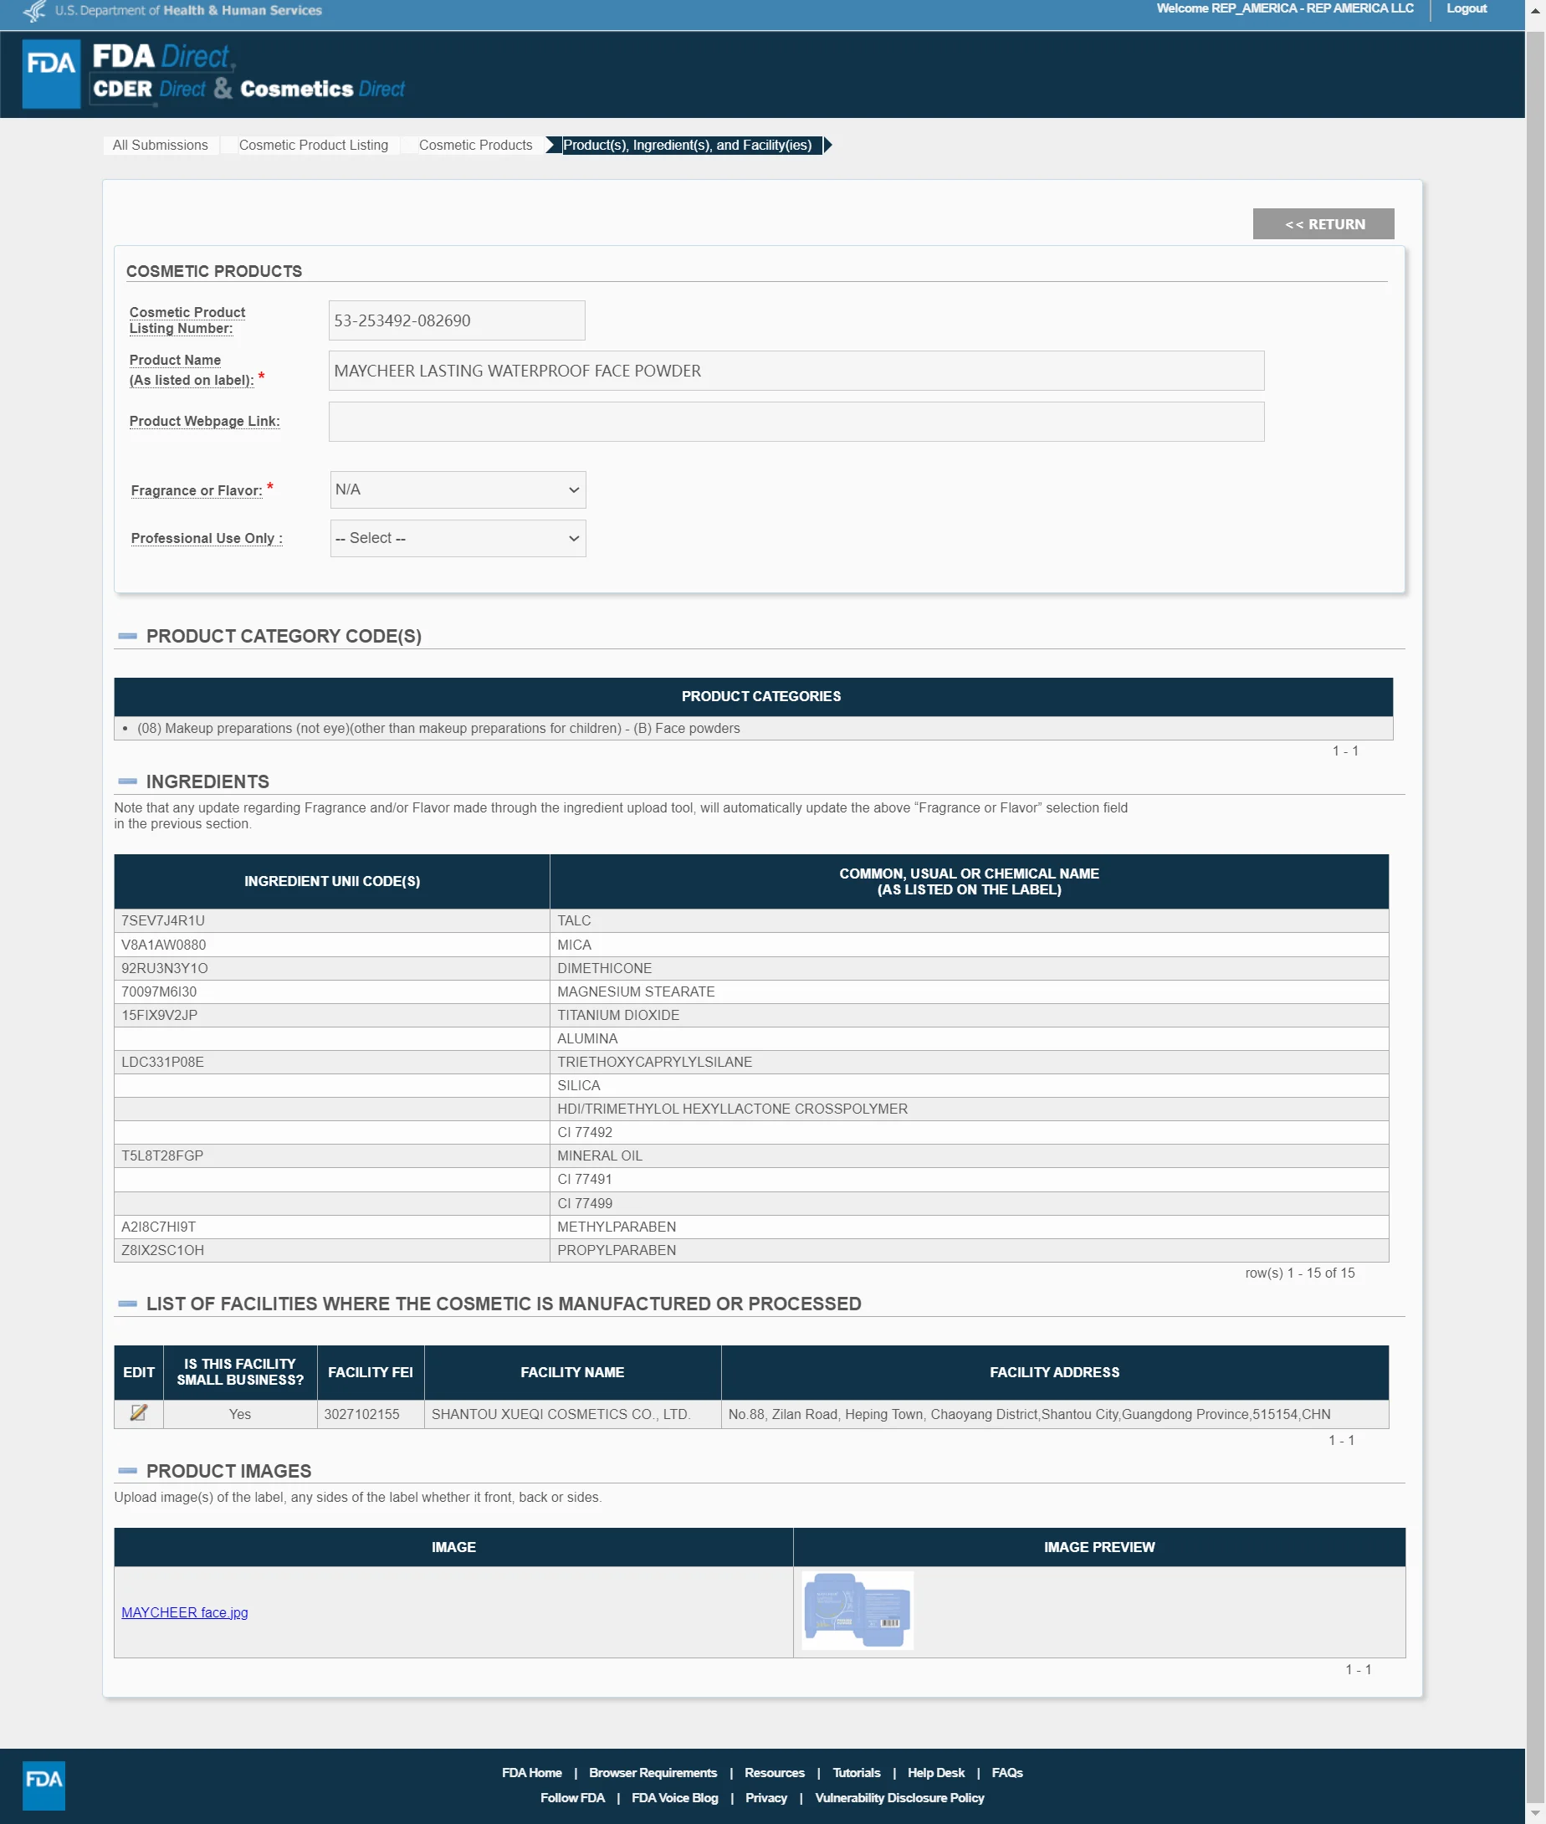
Task: Click the Image Preview column header
Action: pos(1099,1548)
